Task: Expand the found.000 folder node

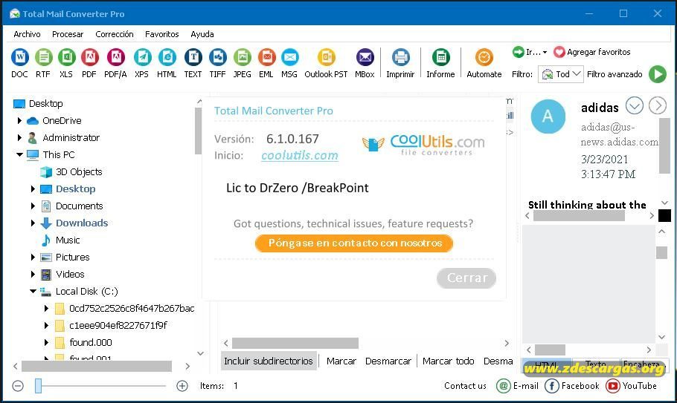Action: (46, 342)
